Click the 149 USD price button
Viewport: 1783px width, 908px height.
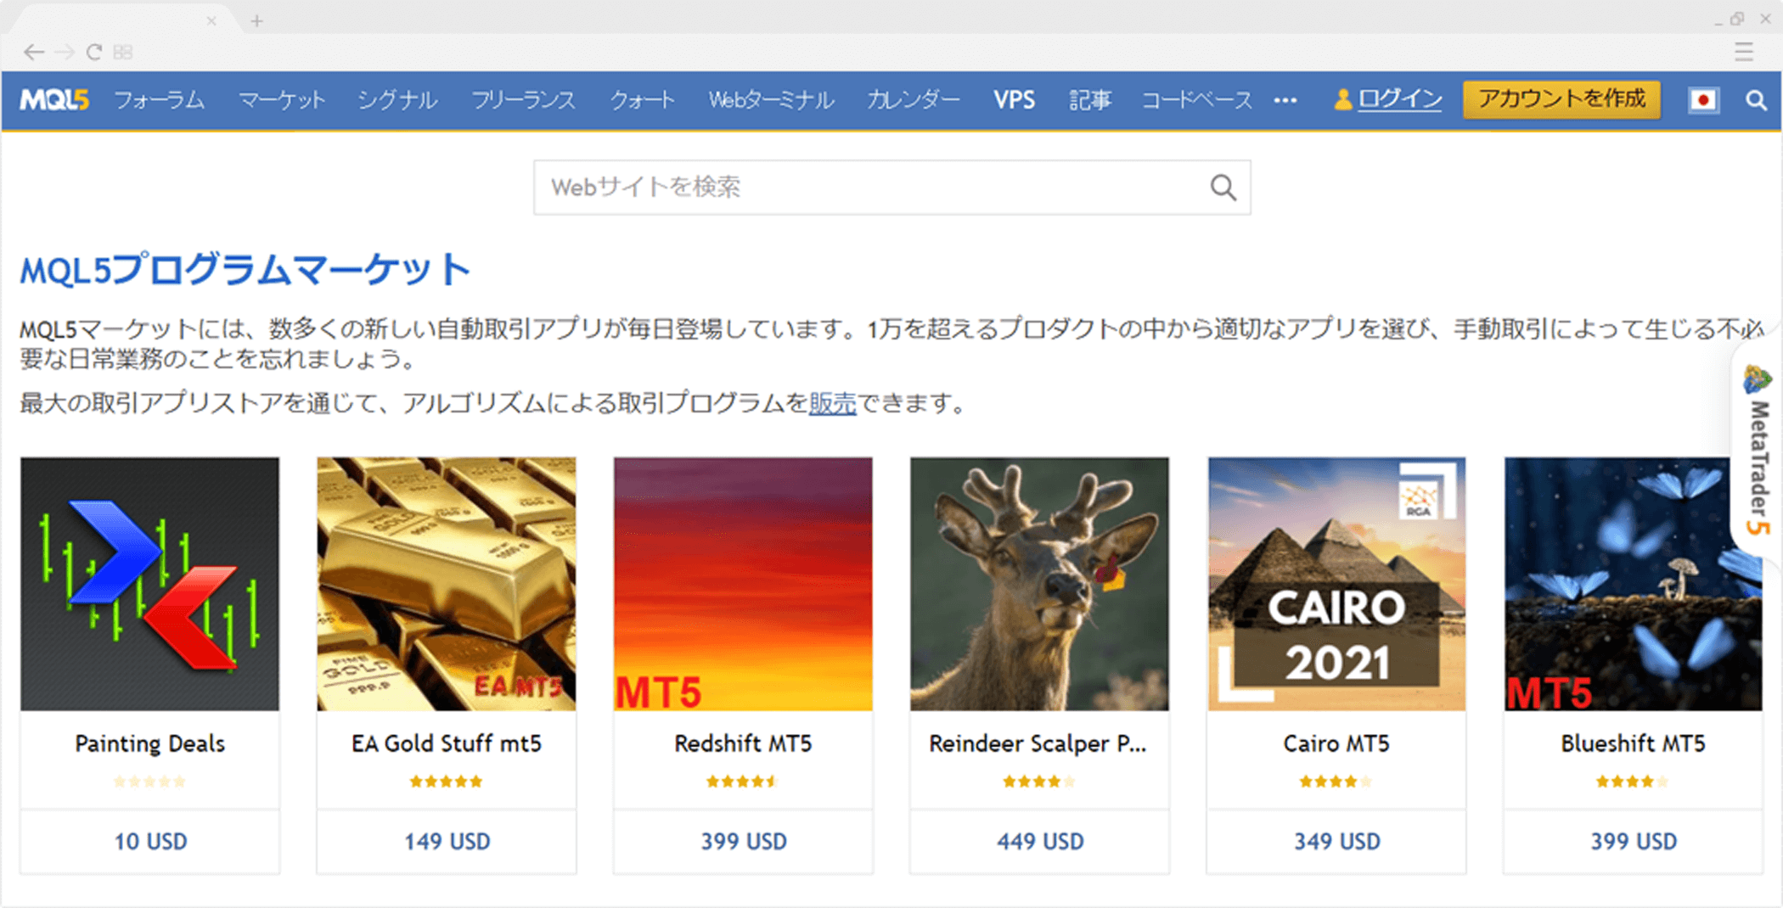pos(447,842)
